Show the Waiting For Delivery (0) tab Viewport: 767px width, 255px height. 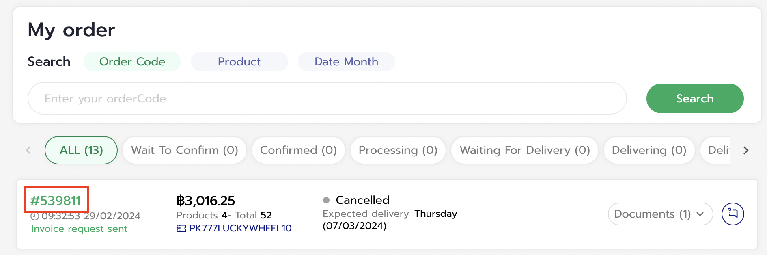(525, 150)
